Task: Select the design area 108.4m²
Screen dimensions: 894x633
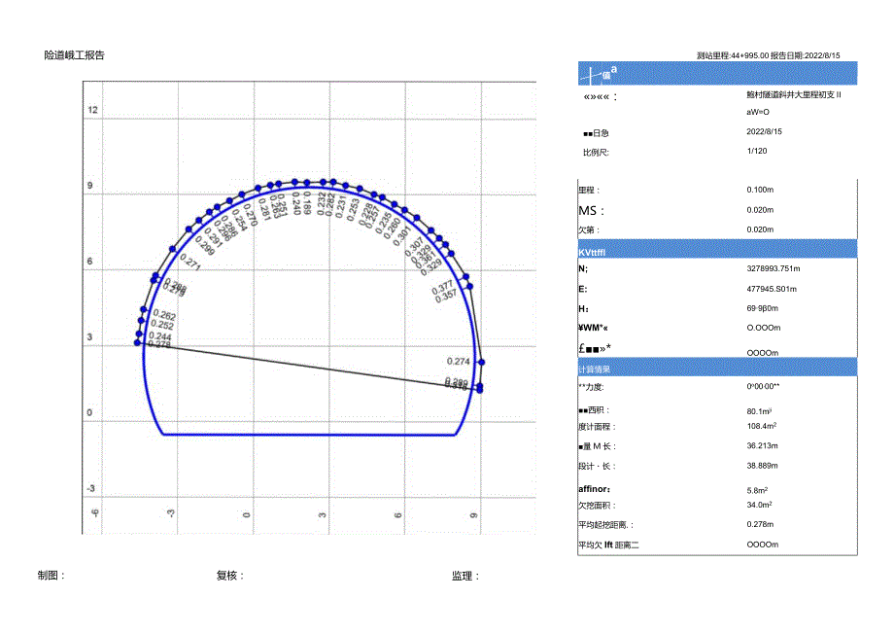Action: point(762,426)
